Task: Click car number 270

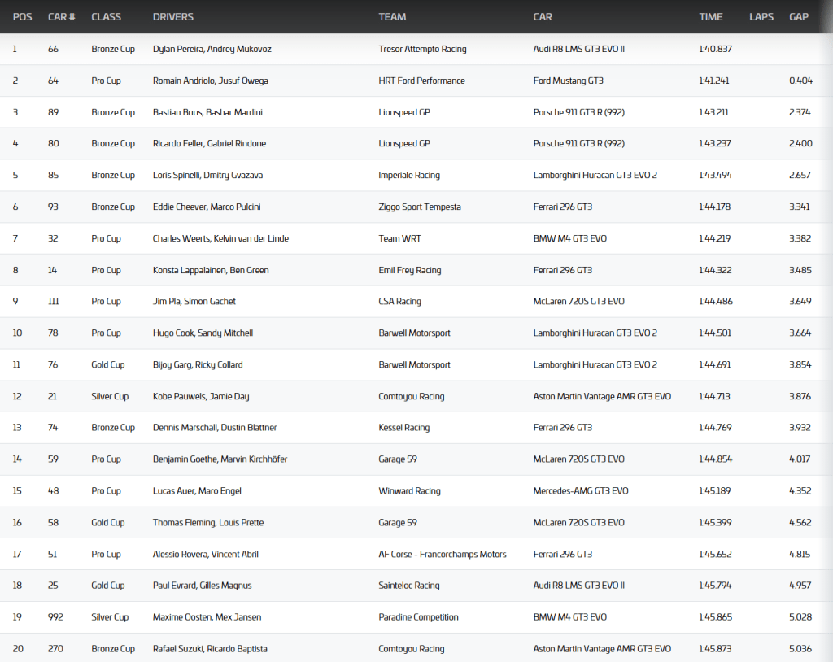Action: pyautogui.click(x=55, y=649)
